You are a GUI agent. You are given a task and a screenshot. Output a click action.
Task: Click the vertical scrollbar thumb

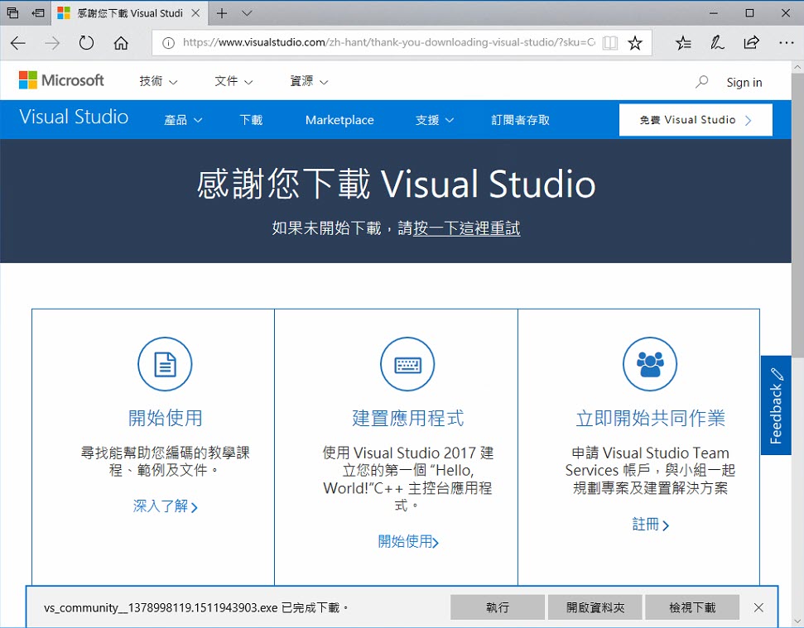coord(797,215)
